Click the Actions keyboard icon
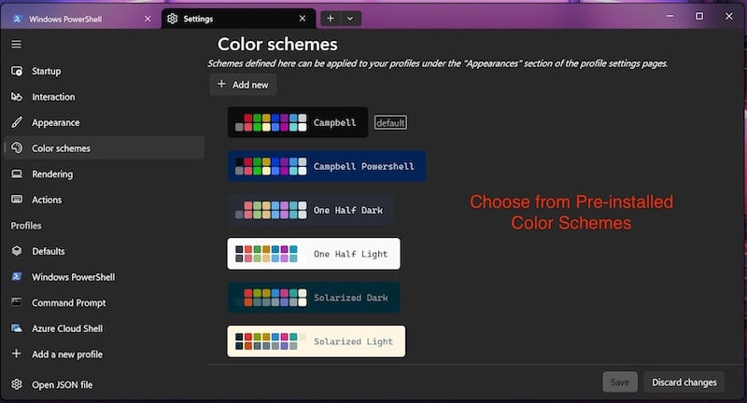Viewport: 747px width, 403px height. (x=17, y=200)
